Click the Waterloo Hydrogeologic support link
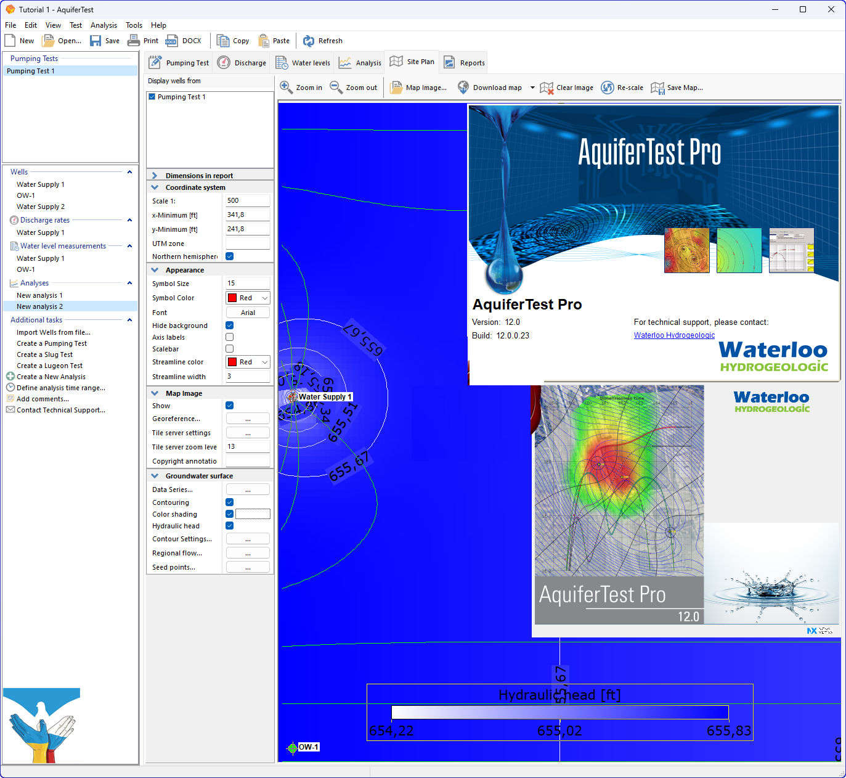Screen dimensions: 846x778 point(674,335)
